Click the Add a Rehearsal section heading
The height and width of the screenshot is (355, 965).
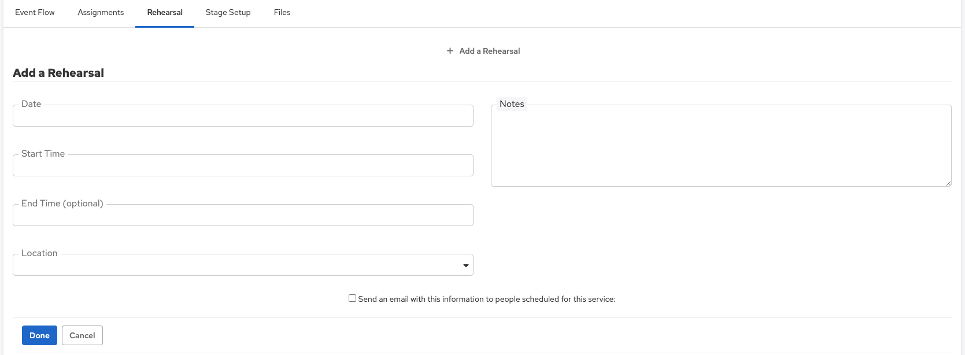[x=58, y=73]
